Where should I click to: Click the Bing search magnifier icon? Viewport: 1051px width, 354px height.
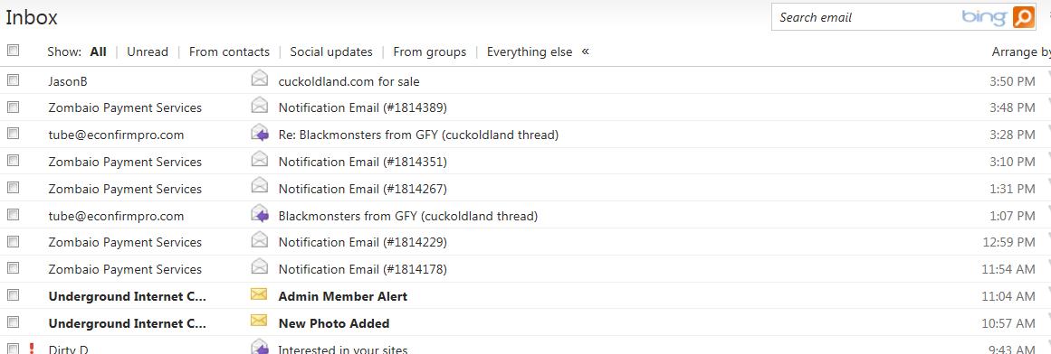coord(1024,17)
